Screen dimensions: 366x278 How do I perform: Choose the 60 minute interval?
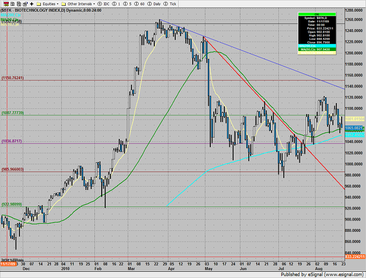point(140,3)
